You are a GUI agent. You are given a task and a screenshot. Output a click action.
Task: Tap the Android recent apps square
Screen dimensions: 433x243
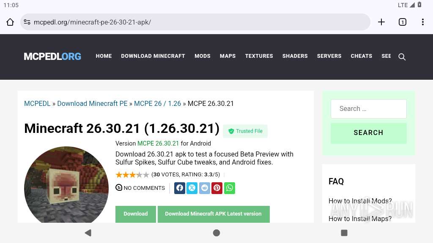pyautogui.click(x=344, y=233)
